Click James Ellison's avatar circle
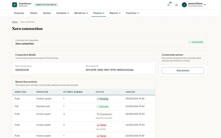This screenshot has width=221, height=138. click(x=184, y=5)
